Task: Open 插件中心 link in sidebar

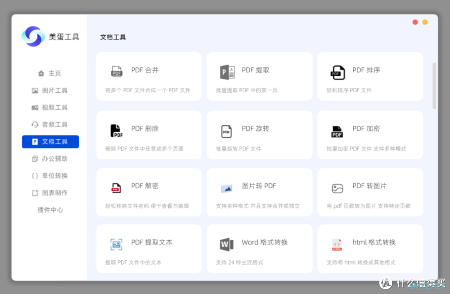Action: [50, 210]
